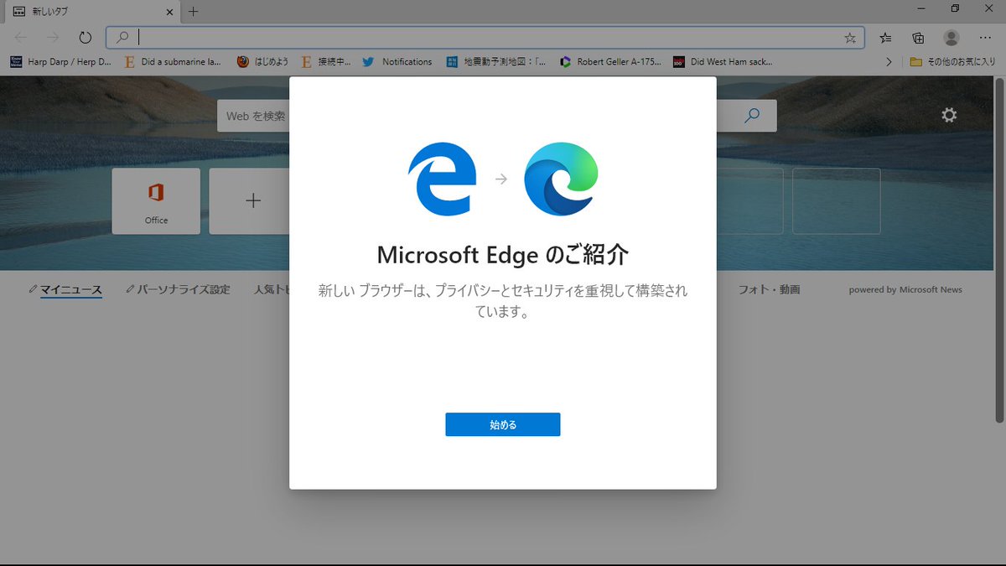Close the 新しいタブ tab

click(170, 12)
